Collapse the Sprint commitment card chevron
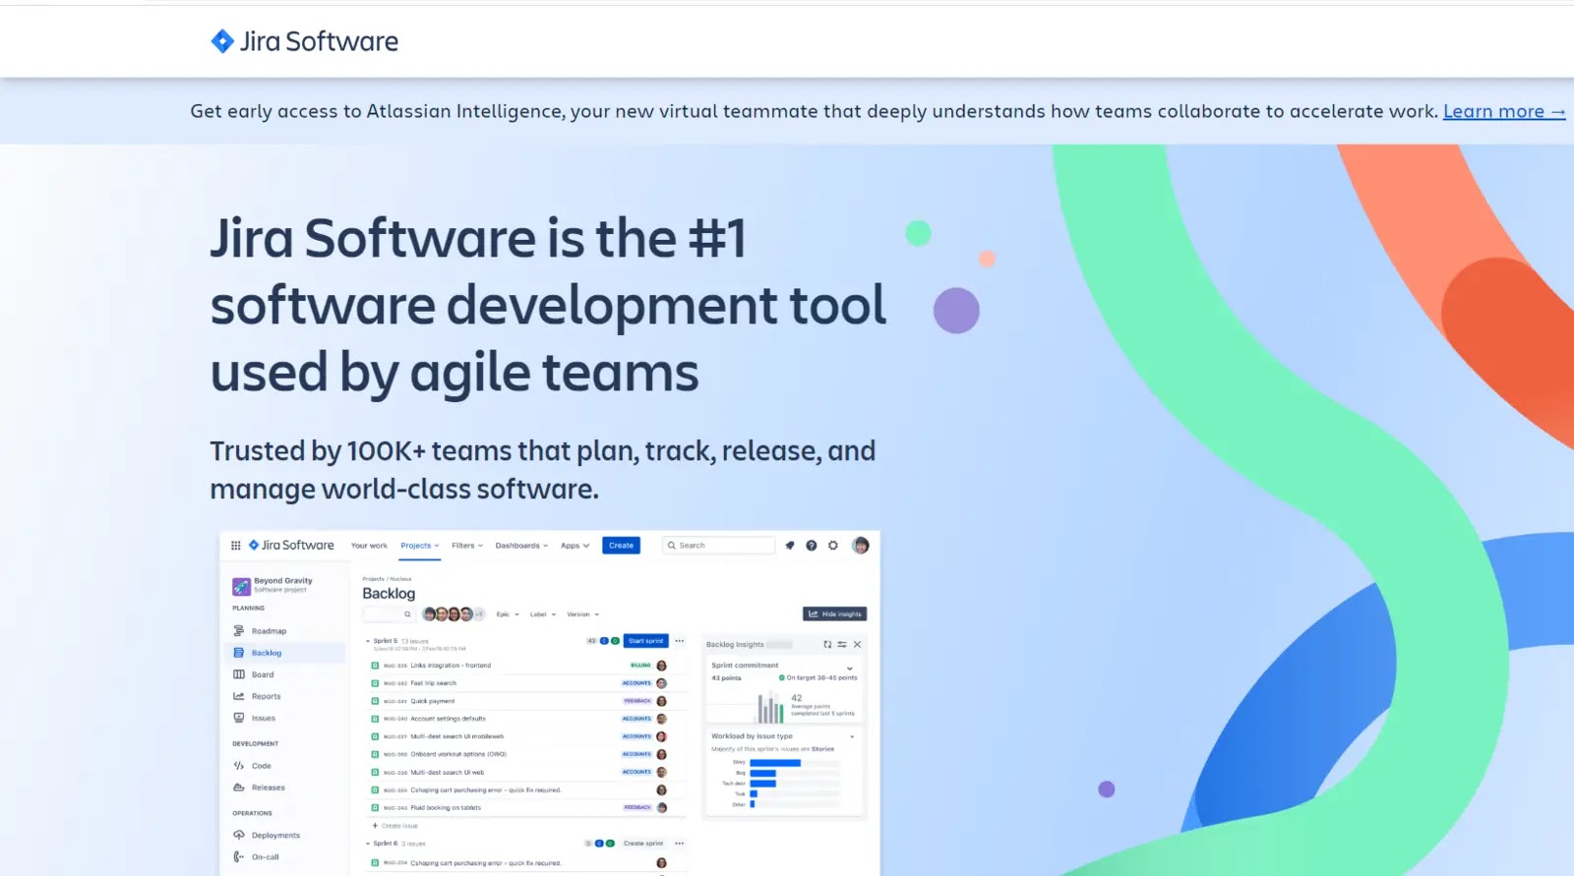 pos(850,669)
